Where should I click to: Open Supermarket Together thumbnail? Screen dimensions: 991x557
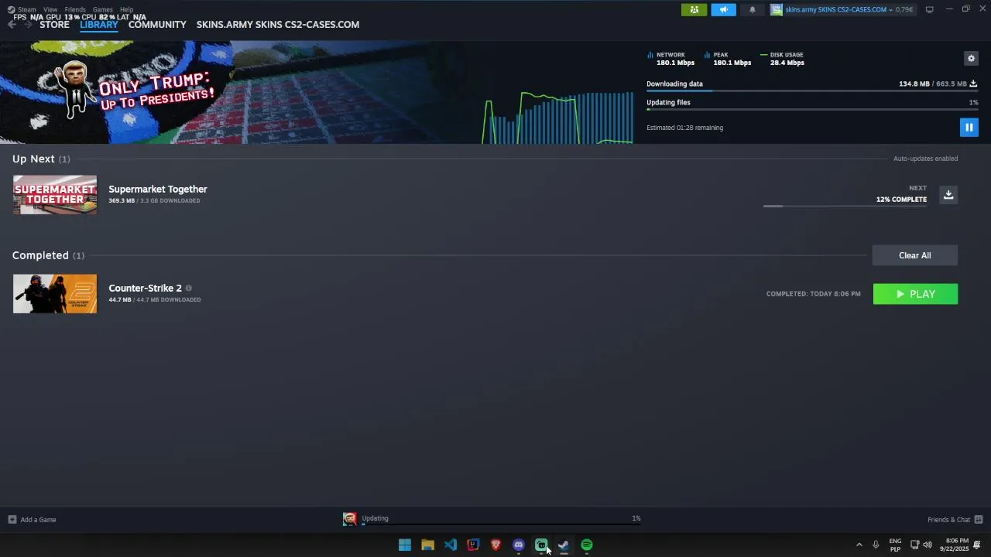pos(55,195)
